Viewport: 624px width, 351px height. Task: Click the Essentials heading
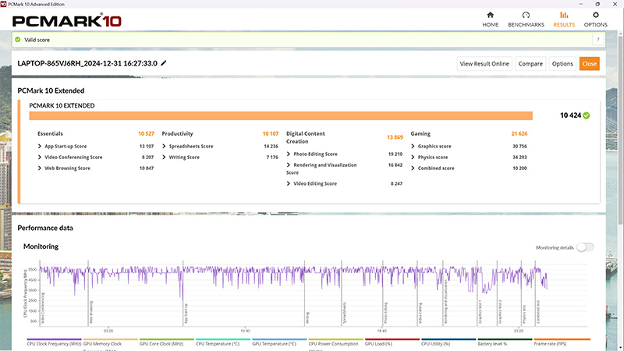[x=50, y=133]
